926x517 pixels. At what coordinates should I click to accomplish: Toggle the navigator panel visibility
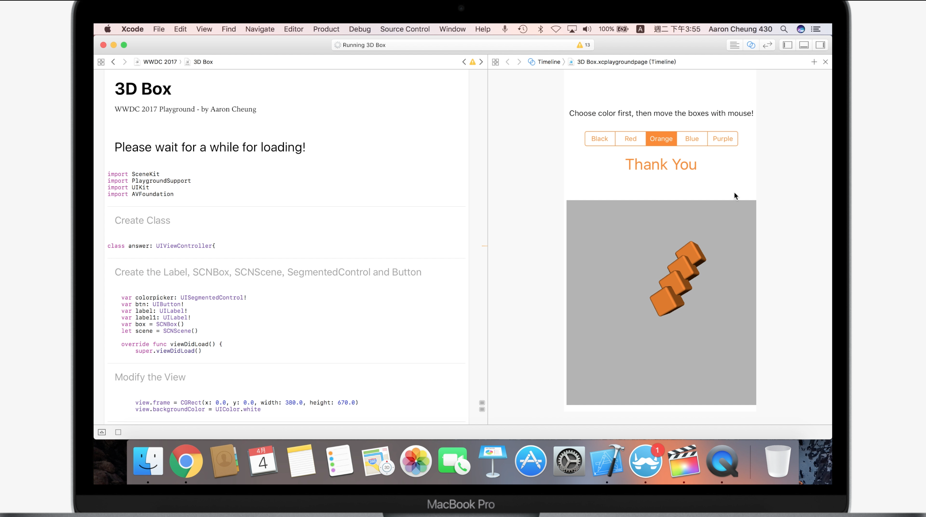787,45
